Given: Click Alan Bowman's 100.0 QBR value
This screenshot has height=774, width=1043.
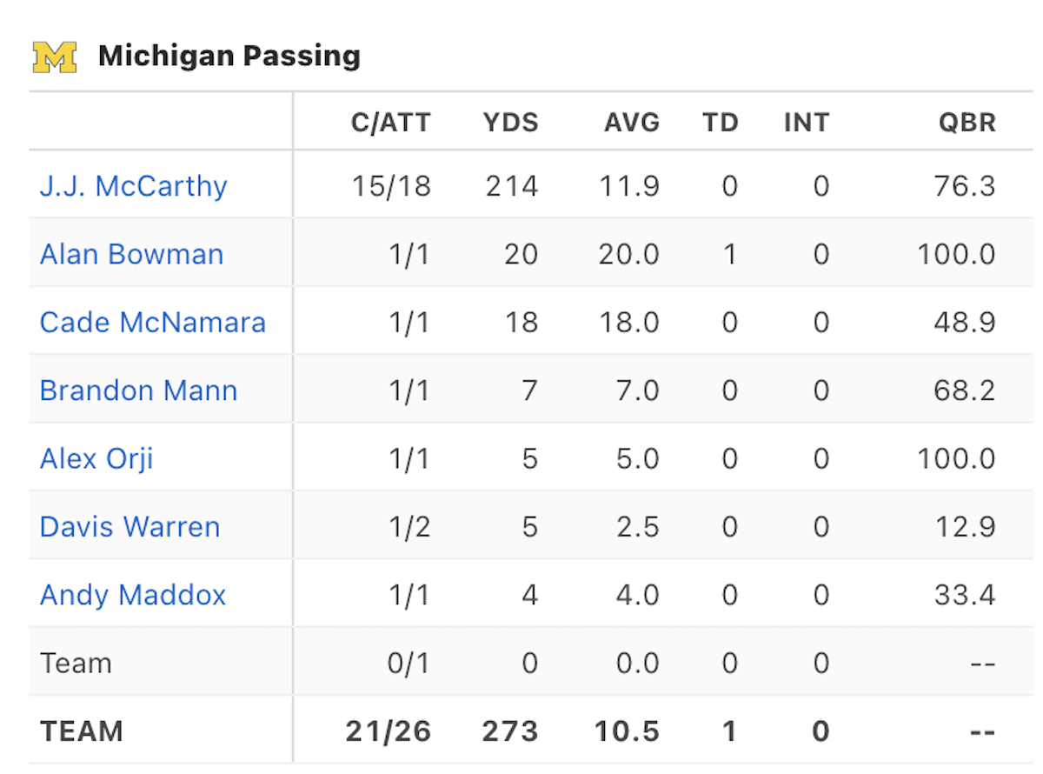Looking at the screenshot, I should tap(957, 254).
